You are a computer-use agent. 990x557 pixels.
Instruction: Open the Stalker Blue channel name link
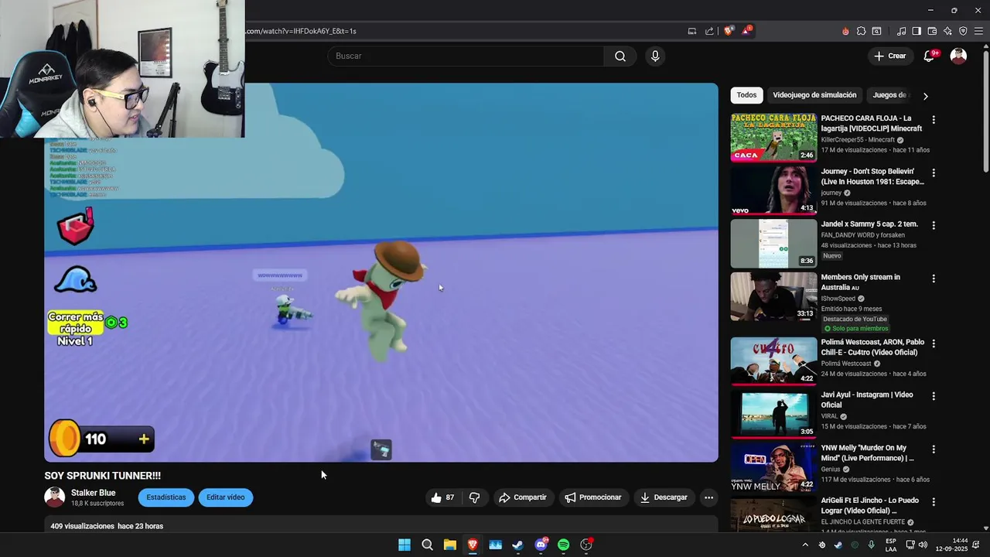93,493
